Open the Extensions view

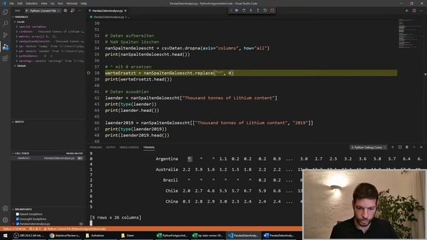coord(5,58)
